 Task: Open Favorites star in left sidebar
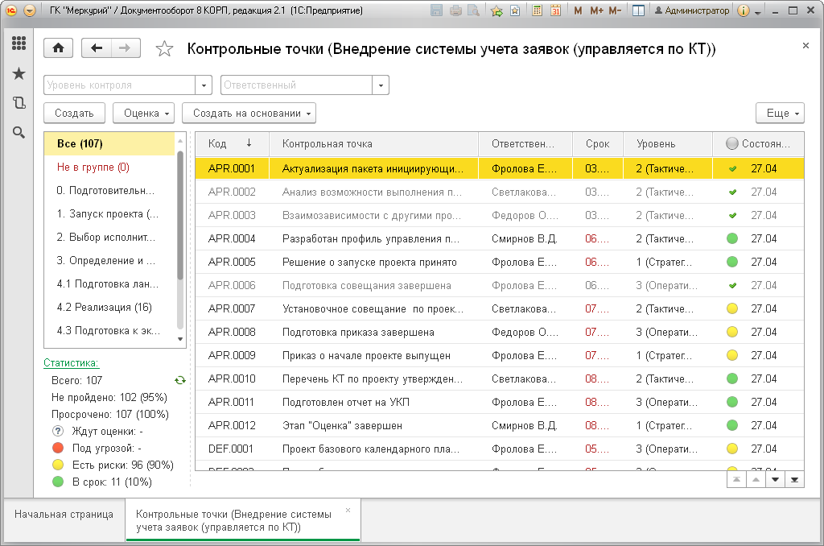point(19,73)
